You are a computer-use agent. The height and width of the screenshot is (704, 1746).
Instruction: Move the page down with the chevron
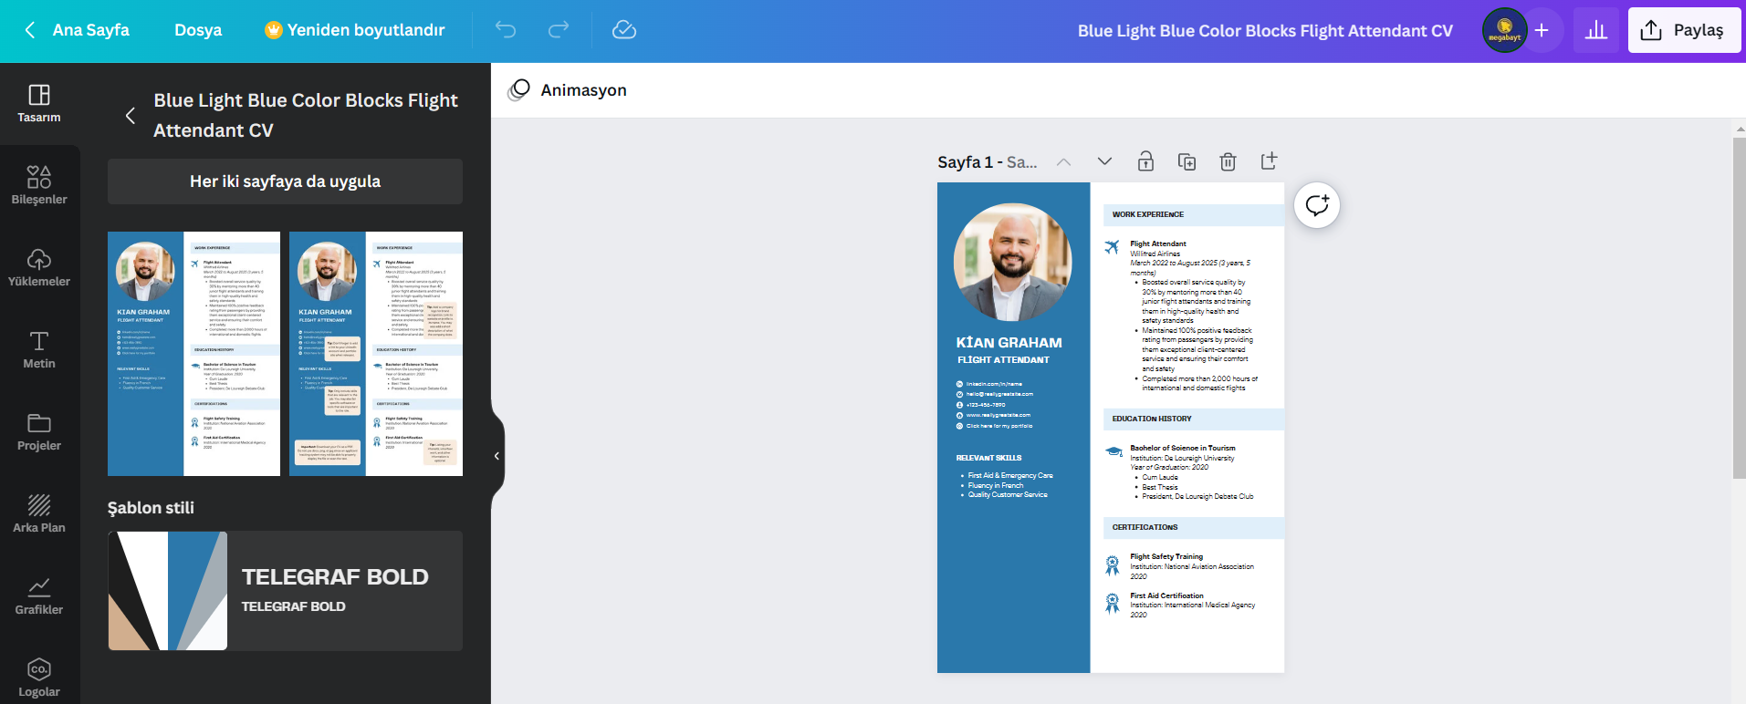click(1104, 161)
